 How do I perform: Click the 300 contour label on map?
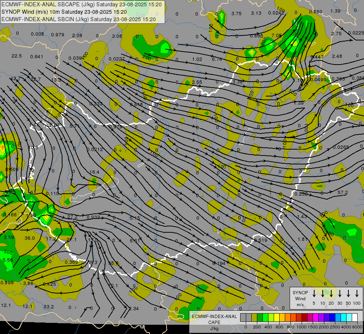[x=8, y=252]
